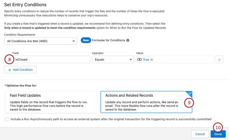Click the Set Entry Conditions heading
The width and height of the screenshot is (229, 140).
25,5
